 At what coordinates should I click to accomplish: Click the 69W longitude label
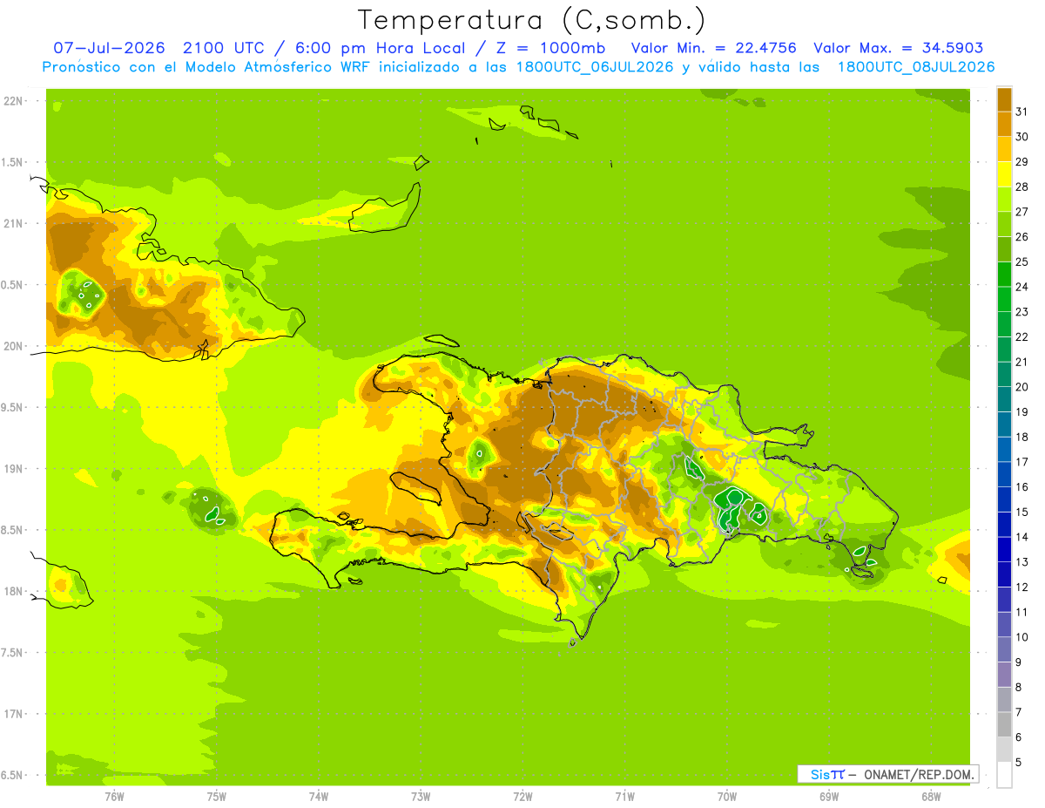tap(829, 796)
